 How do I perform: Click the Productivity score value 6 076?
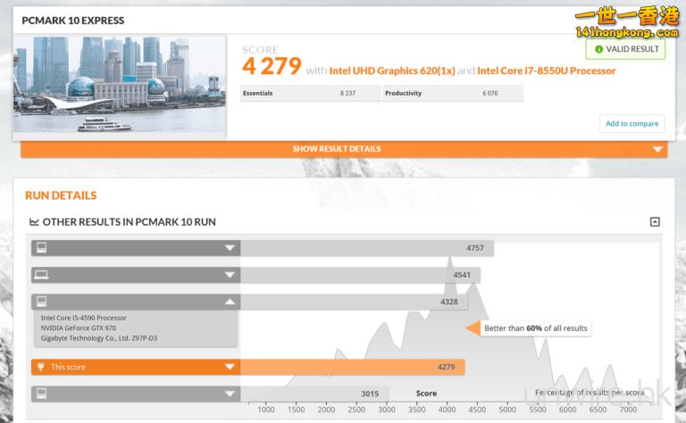coord(490,93)
